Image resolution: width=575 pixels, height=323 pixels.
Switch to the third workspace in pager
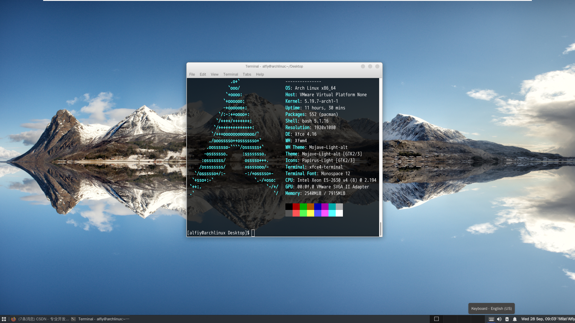pos(464,319)
